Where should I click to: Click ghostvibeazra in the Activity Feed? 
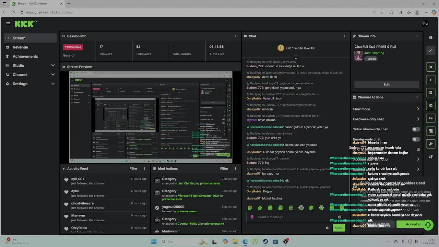[82, 203]
